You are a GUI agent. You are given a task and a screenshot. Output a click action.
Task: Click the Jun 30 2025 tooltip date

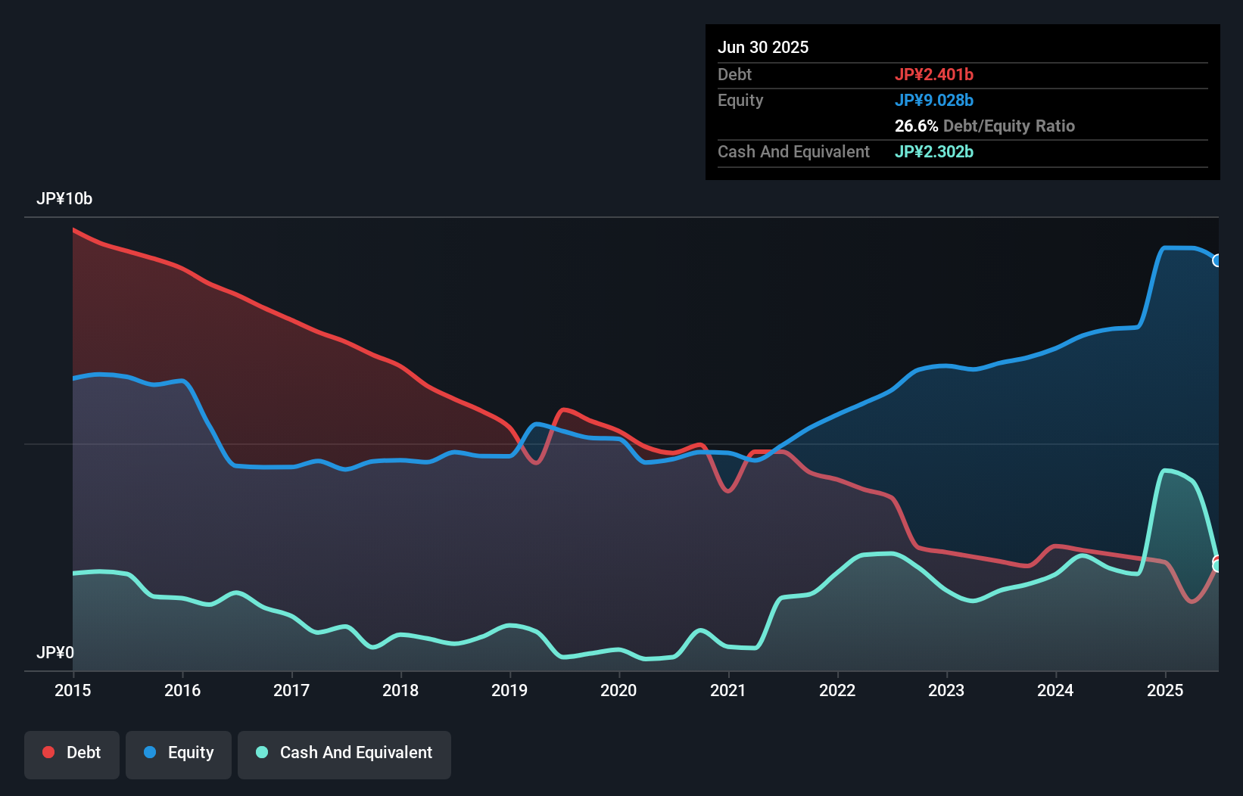point(763,47)
